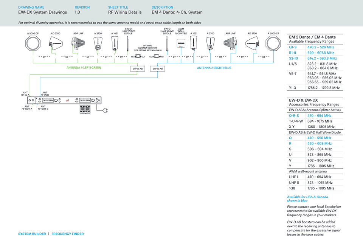Click the OPTIONAL ANTENNA BOOSTERS note
Screen dimensions: 363x242
[148, 48]
